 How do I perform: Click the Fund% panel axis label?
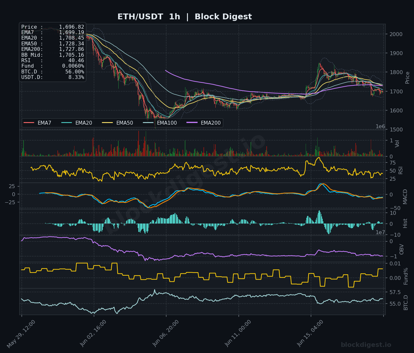(406, 276)
